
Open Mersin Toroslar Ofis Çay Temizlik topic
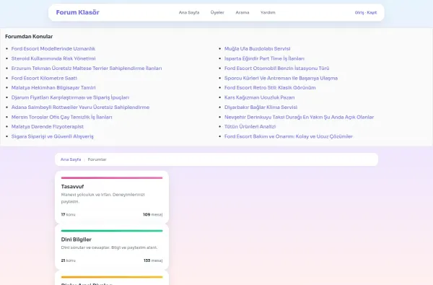(61, 117)
